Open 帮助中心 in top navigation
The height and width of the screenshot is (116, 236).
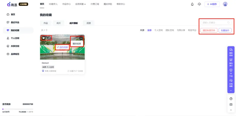121,4
